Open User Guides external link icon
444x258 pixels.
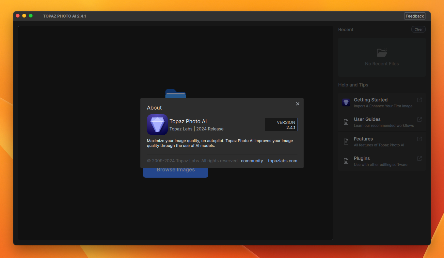coord(420,119)
